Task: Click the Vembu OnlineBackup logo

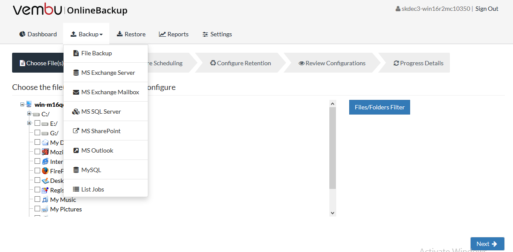Action: [x=70, y=10]
